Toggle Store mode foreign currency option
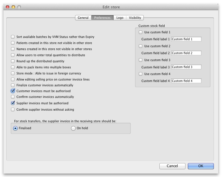The height and width of the screenshot is (177, 222). pyautogui.click(x=13, y=73)
